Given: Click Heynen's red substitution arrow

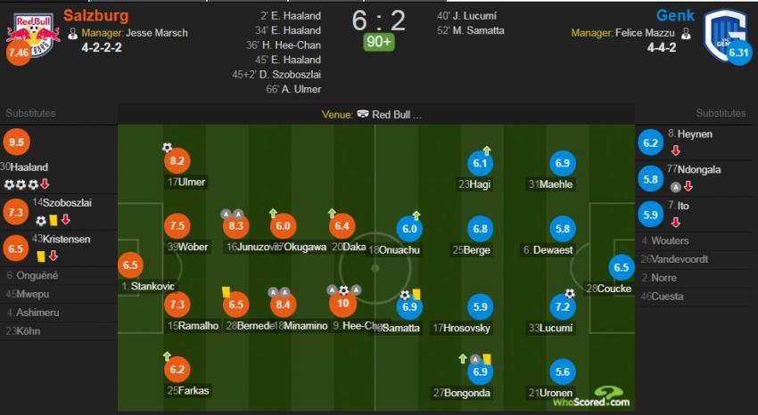Looking at the screenshot, I should 675,151.
